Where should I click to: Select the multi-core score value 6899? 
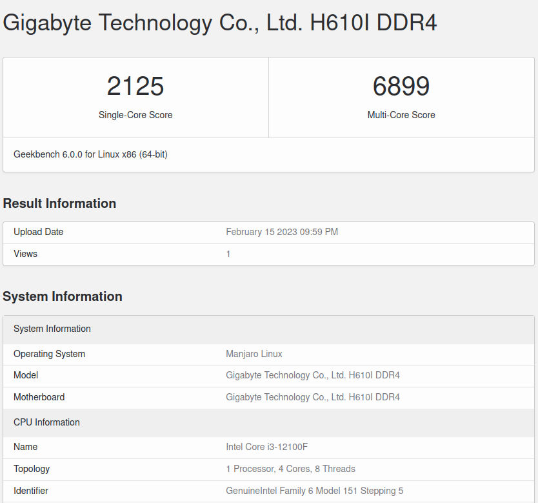pyautogui.click(x=401, y=86)
